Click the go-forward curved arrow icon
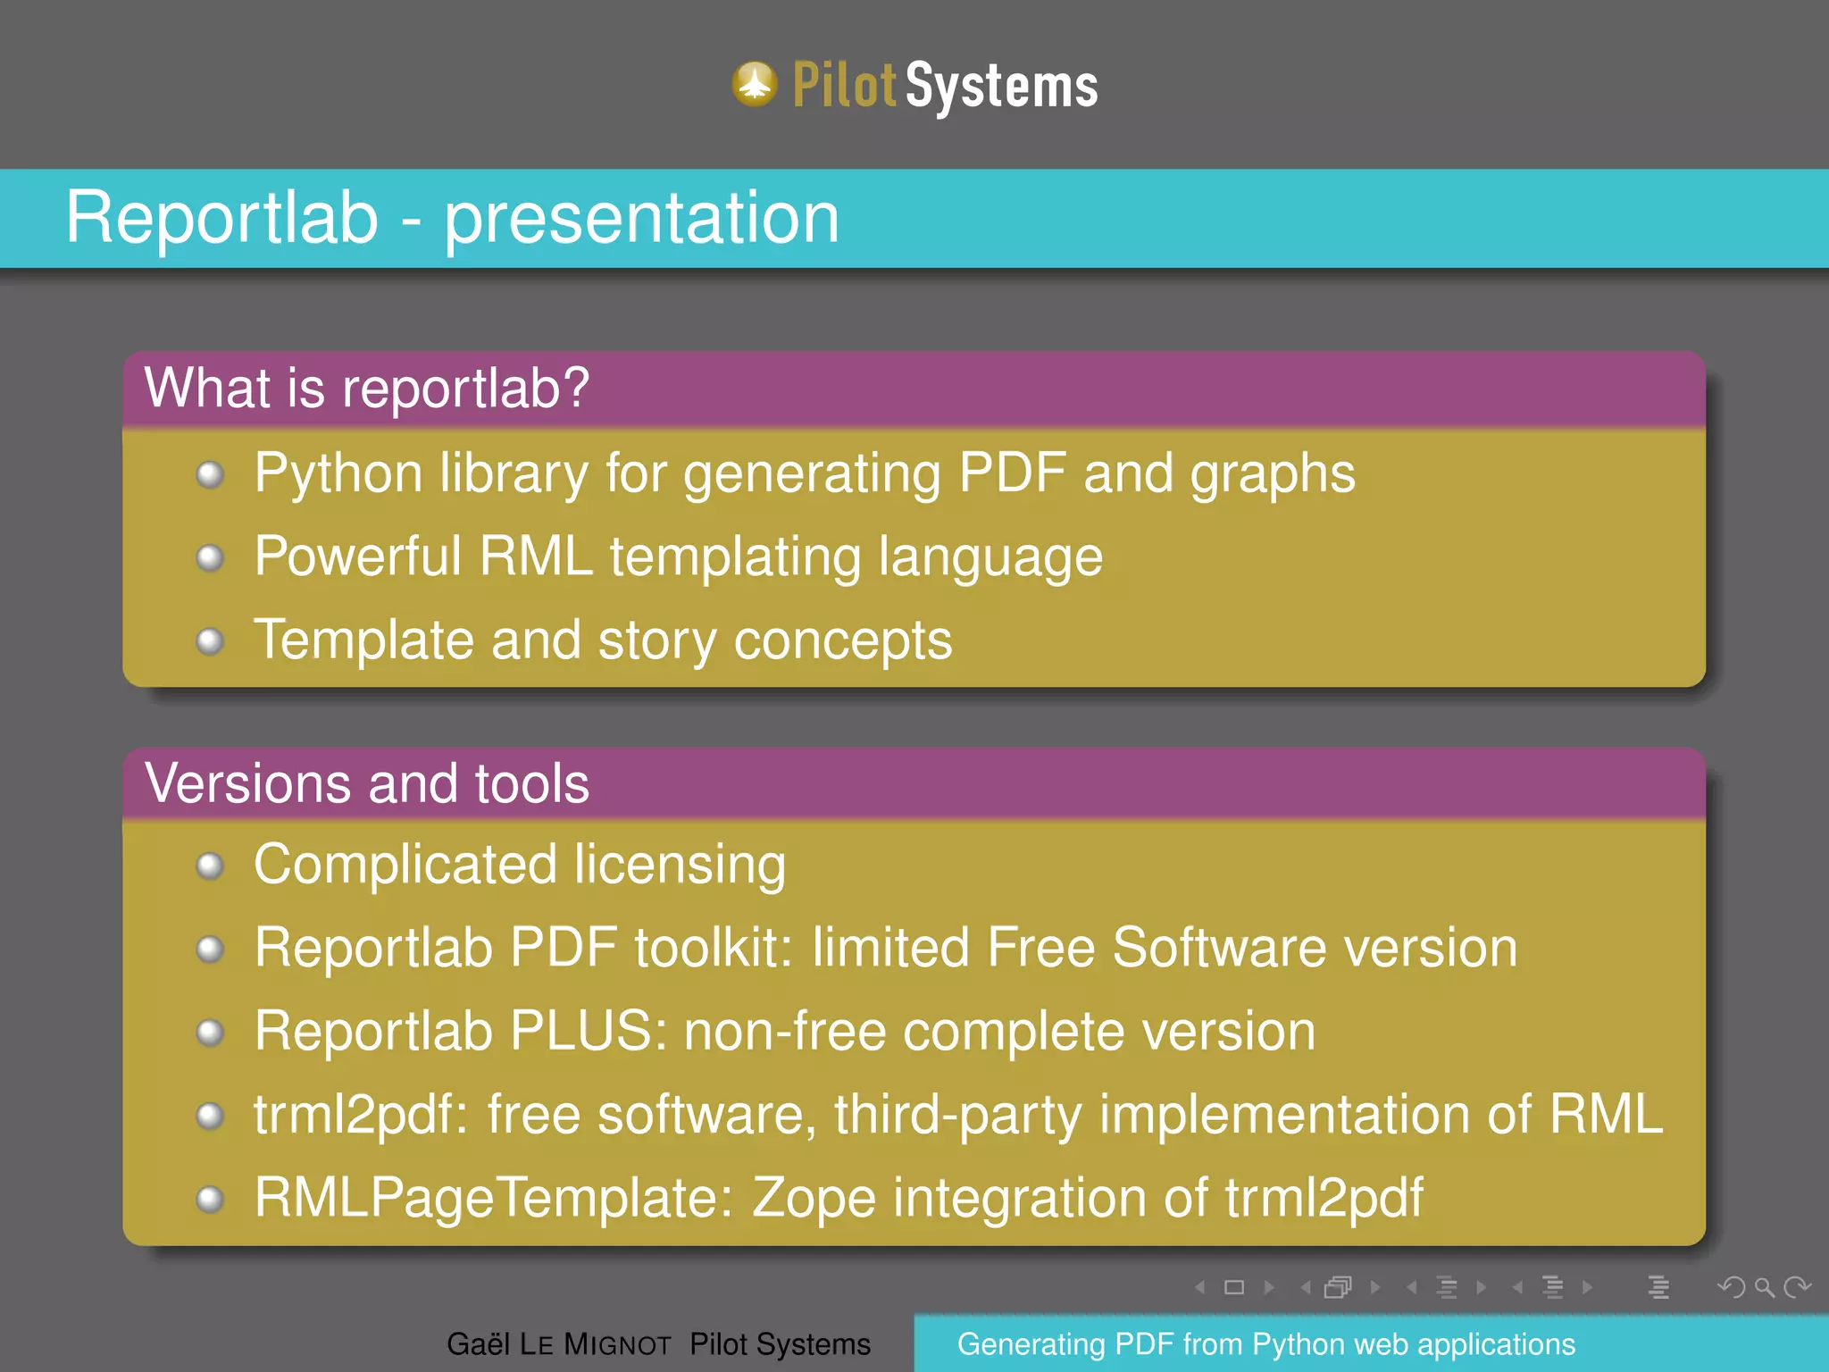1829x1372 pixels. tap(1797, 1287)
